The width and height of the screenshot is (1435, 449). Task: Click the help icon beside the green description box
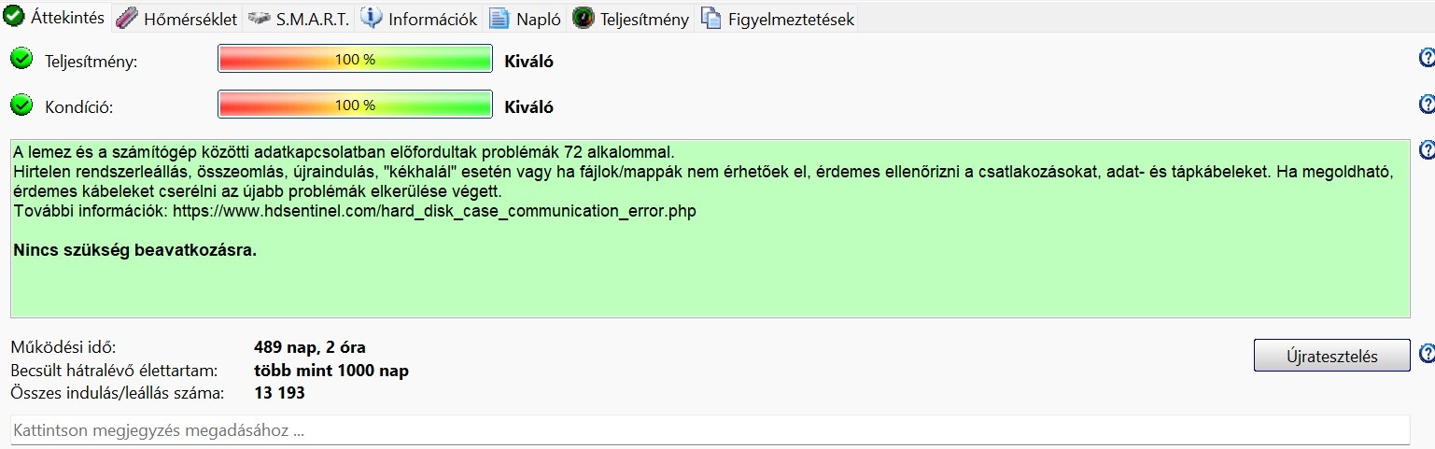click(x=1426, y=149)
